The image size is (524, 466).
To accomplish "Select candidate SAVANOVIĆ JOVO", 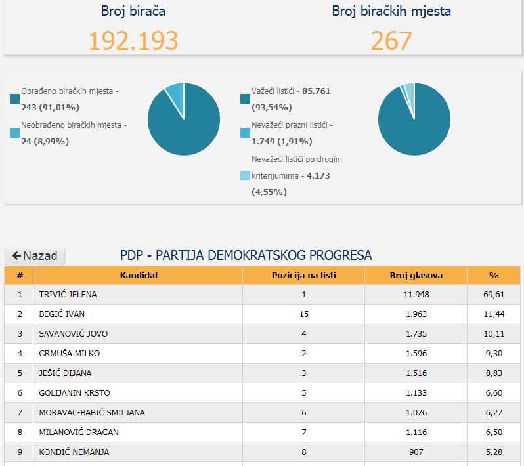I will pos(73,334).
